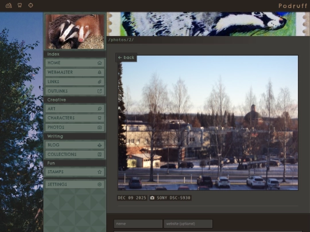
Task: Open the BLOG section
Action: click(75, 145)
